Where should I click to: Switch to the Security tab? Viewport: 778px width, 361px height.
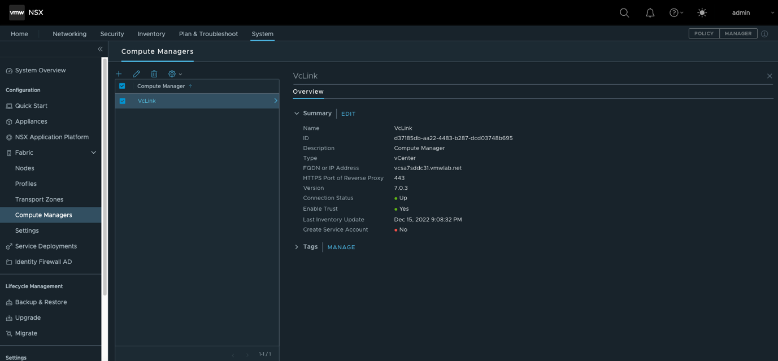112,34
